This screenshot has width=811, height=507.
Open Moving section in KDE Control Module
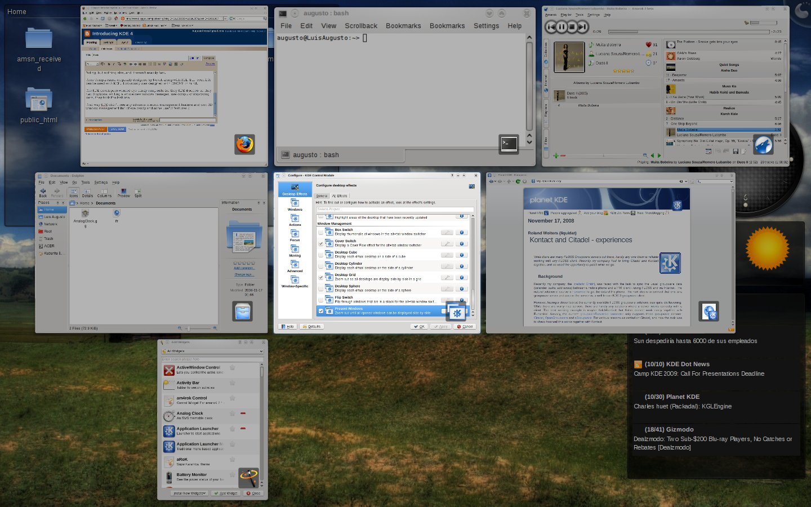(x=295, y=251)
